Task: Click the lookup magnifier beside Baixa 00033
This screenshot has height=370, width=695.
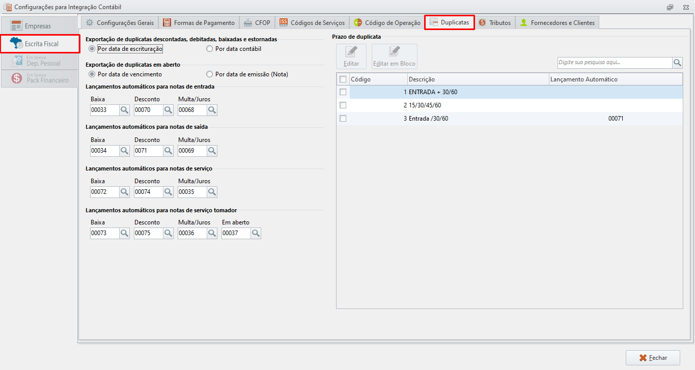Action: (x=124, y=110)
